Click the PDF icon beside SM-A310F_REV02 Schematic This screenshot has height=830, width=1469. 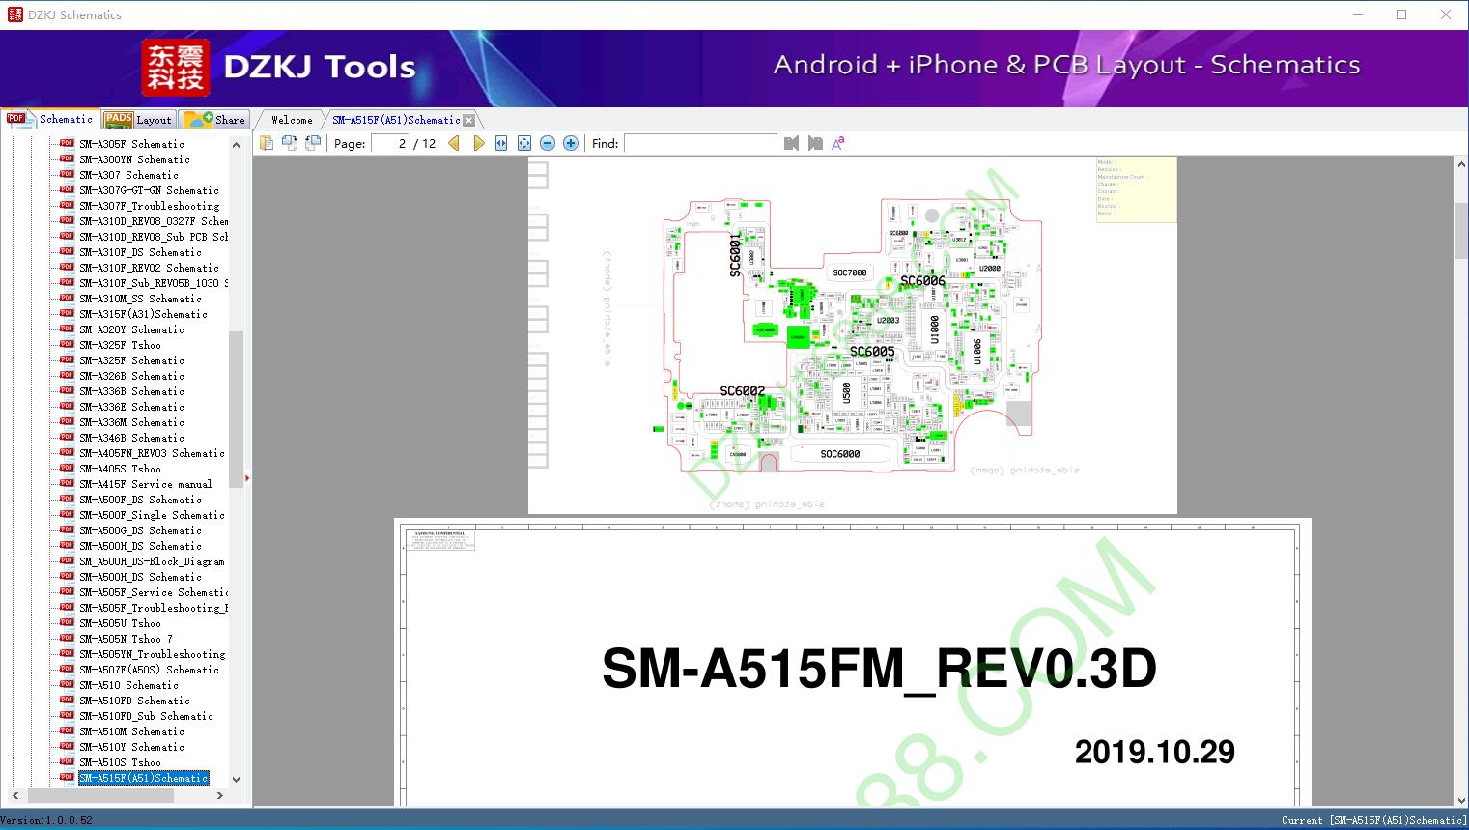click(x=67, y=267)
